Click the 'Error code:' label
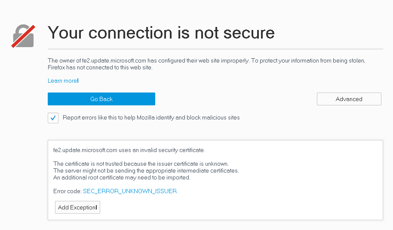Screen dimensions: 393x230 [x=68, y=191]
